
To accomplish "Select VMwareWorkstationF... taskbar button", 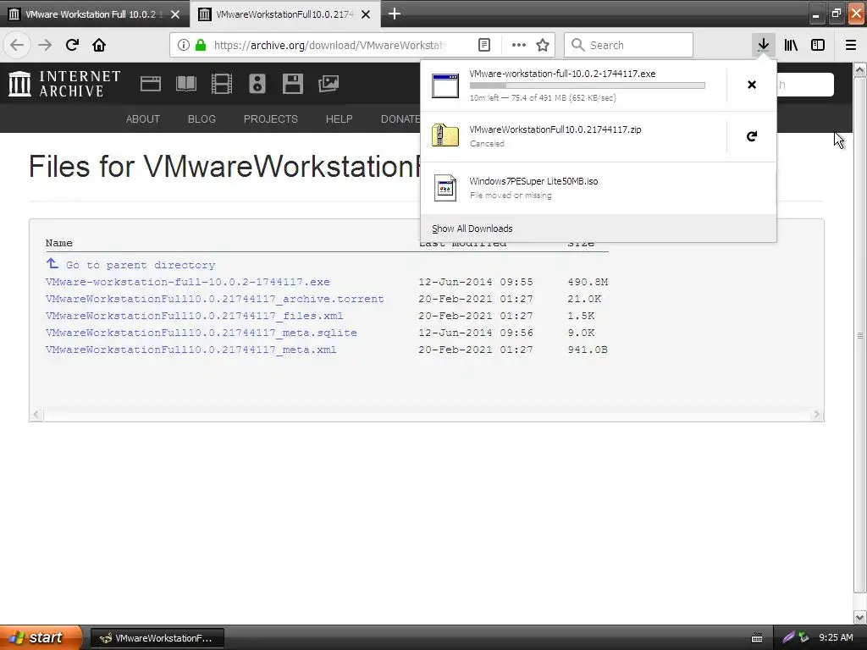I will click(157, 638).
